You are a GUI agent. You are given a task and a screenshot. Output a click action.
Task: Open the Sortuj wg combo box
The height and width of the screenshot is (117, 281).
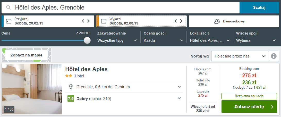[240, 56]
